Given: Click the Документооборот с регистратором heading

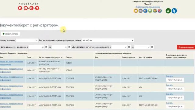Looking at the screenshot, I should (x=29, y=25).
